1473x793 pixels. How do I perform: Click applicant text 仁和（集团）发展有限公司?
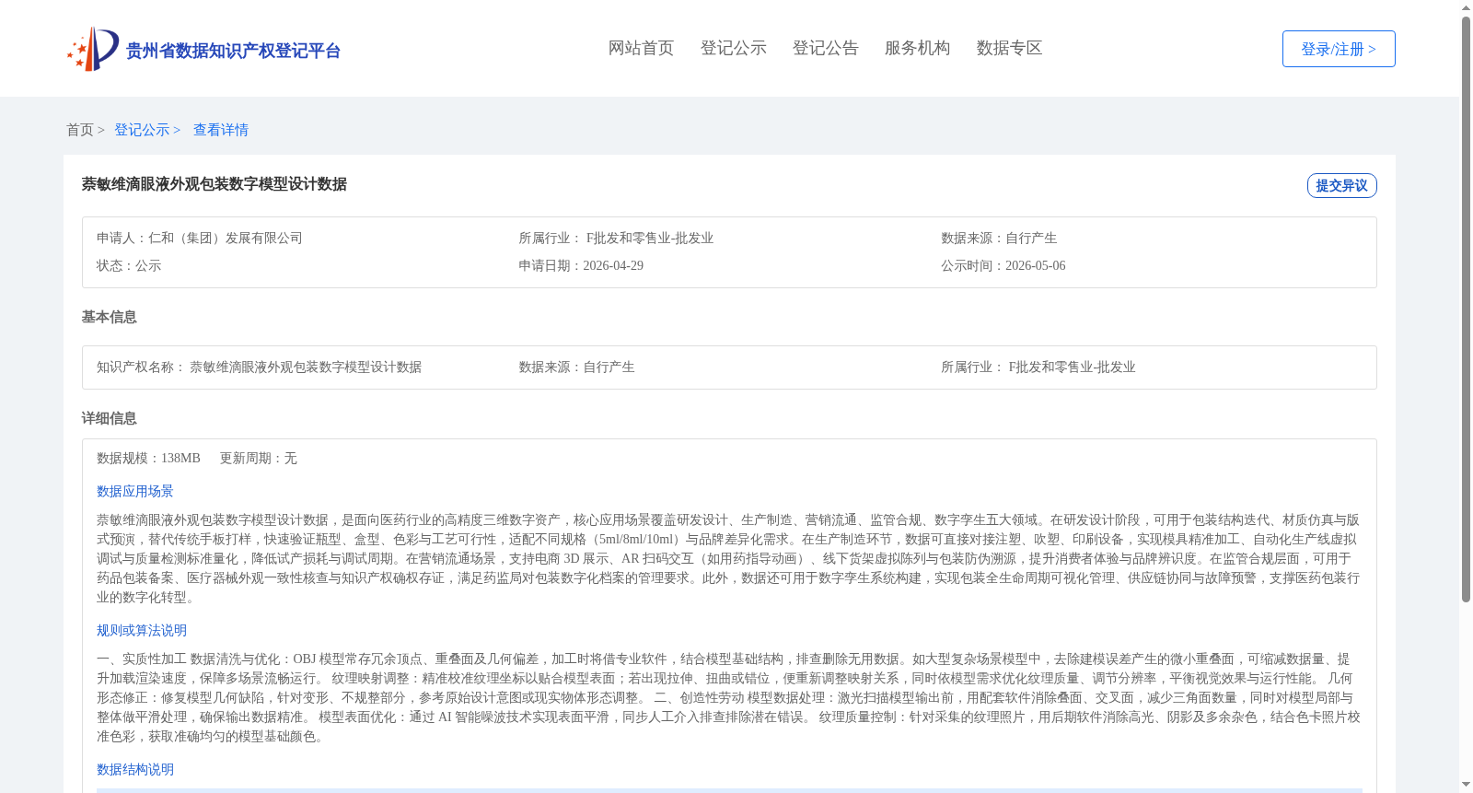226,238
